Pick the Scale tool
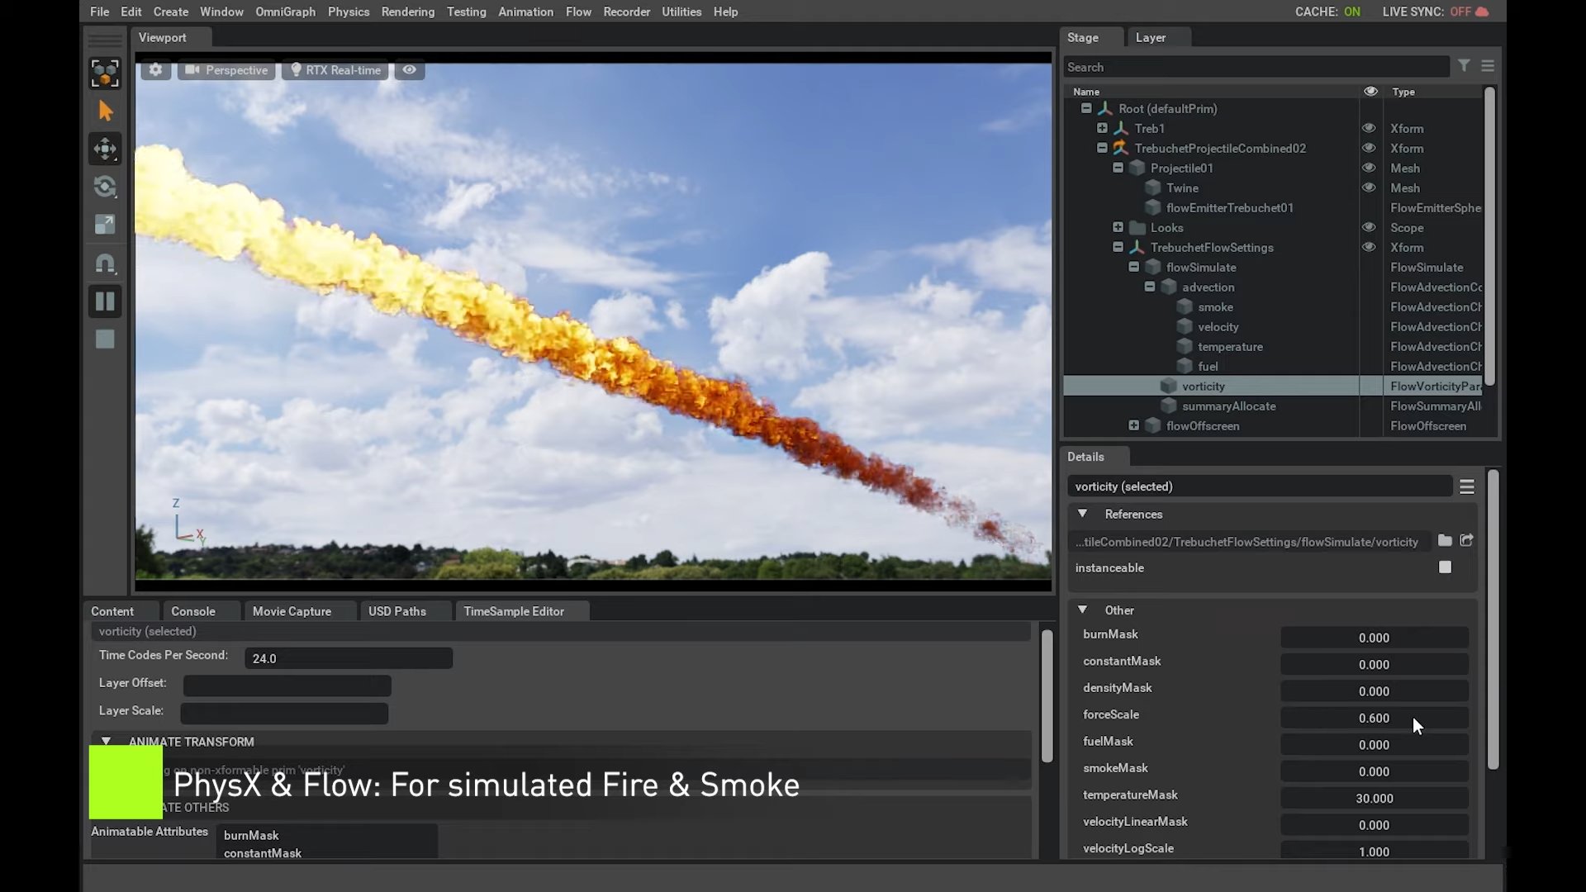Screen dimensions: 1586x892 coord(105,225)
